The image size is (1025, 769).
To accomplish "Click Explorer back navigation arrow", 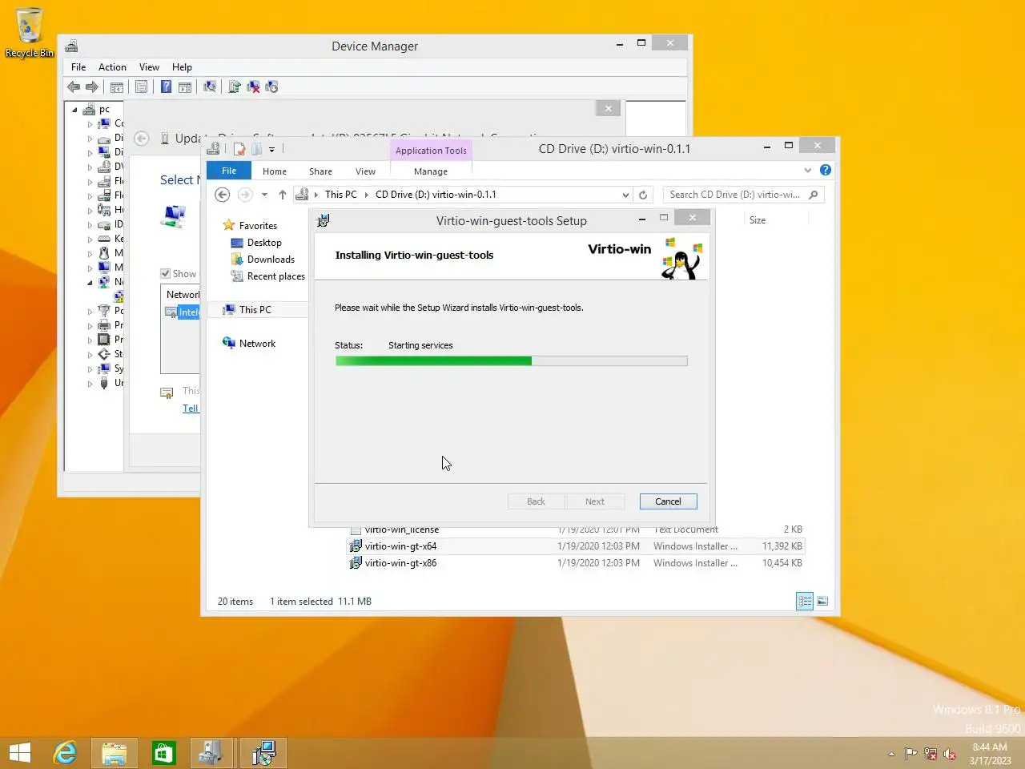I will tap(223, 195).
